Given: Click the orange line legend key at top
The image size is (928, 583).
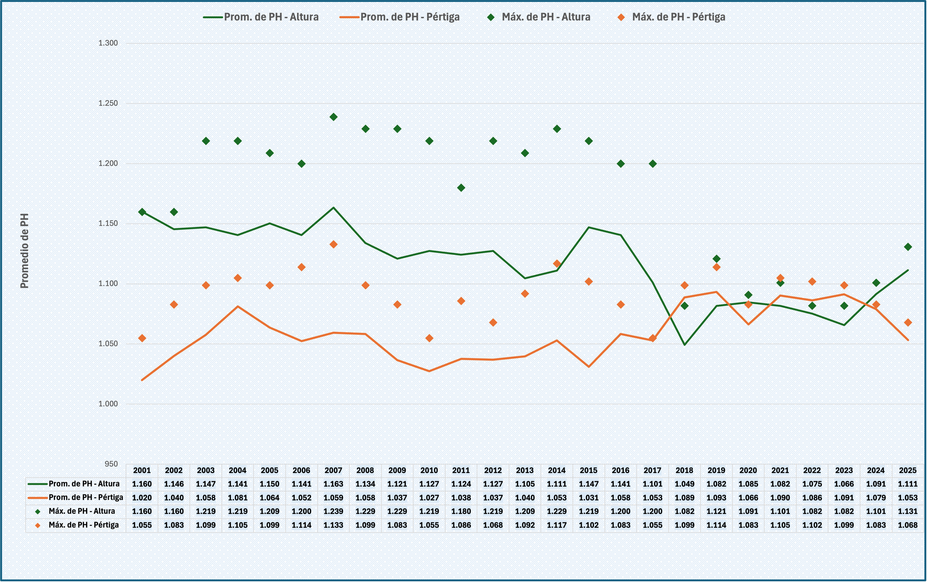Looking at the screenshot, I should tap(350, 17).
